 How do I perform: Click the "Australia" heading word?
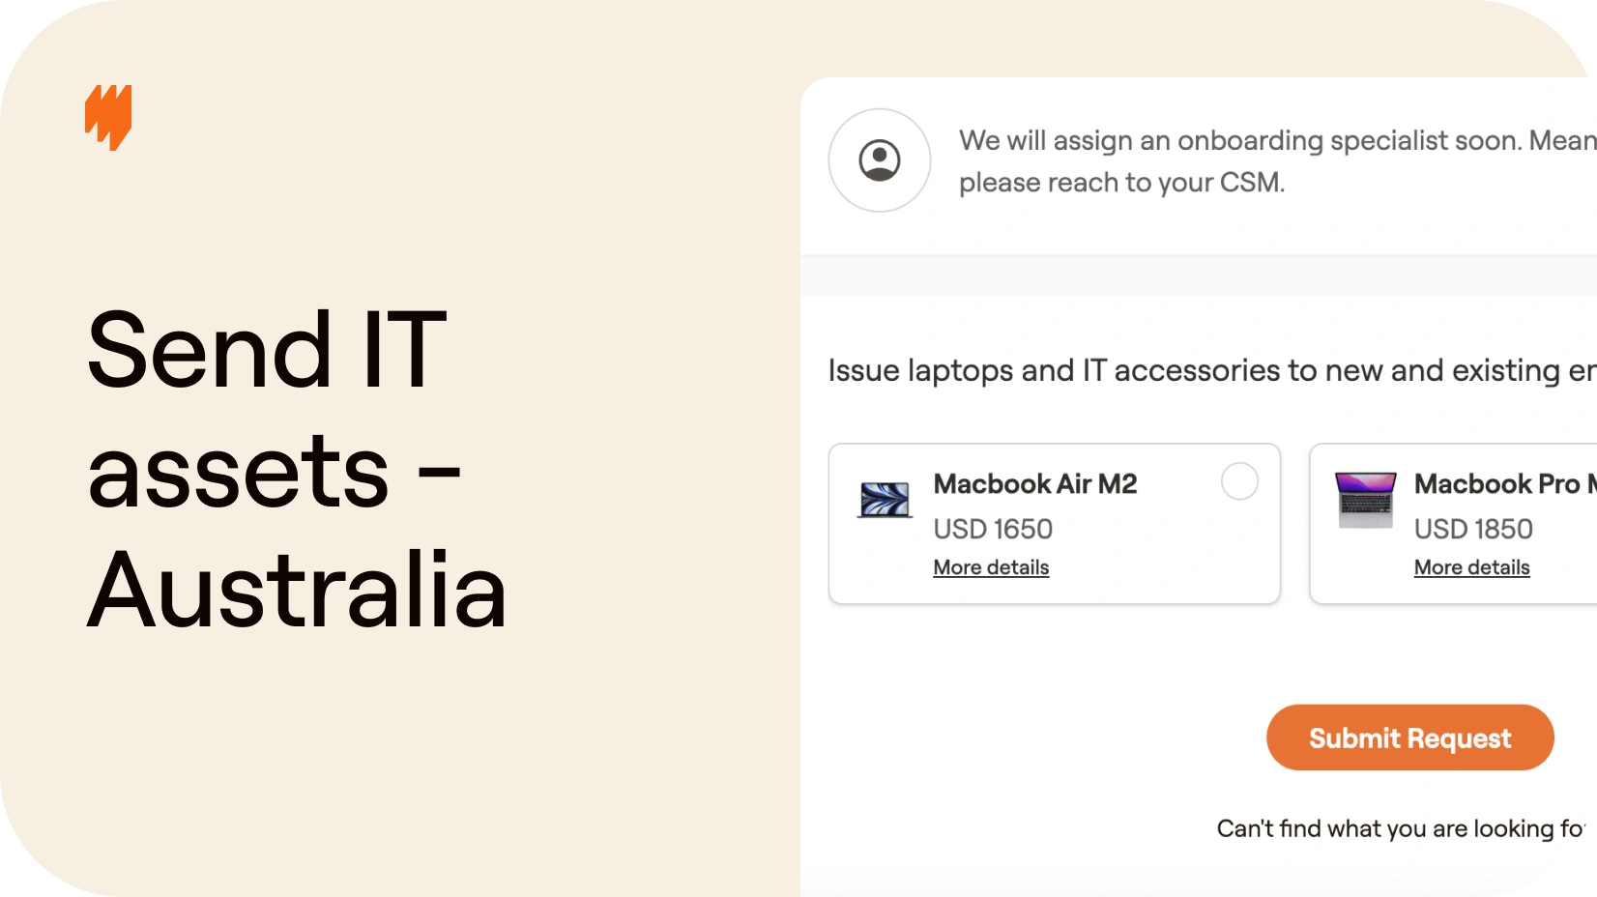tap(297, 589)
